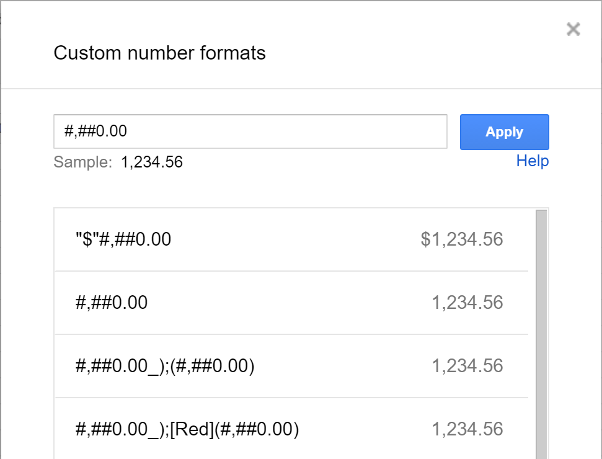Click blank right side of the format text box
602x459 pixels.
pyautogui.click(x=341, y=131)
